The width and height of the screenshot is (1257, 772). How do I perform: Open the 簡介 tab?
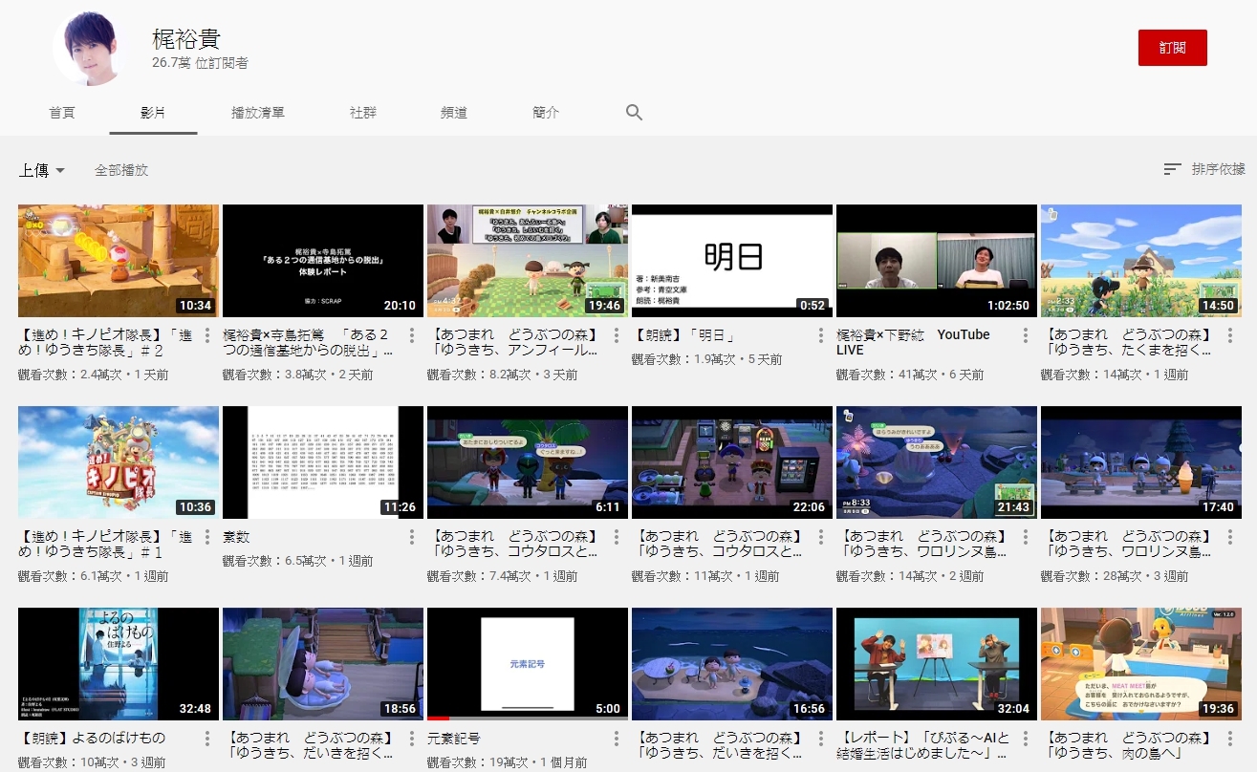click(546, 113)
